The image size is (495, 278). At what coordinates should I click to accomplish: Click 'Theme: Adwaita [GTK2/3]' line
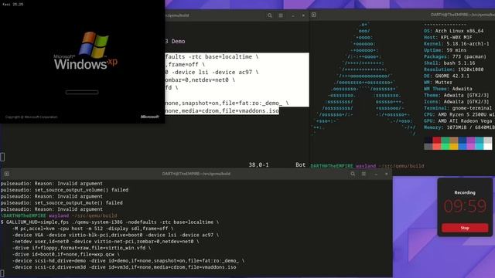(x=456, y=95)
